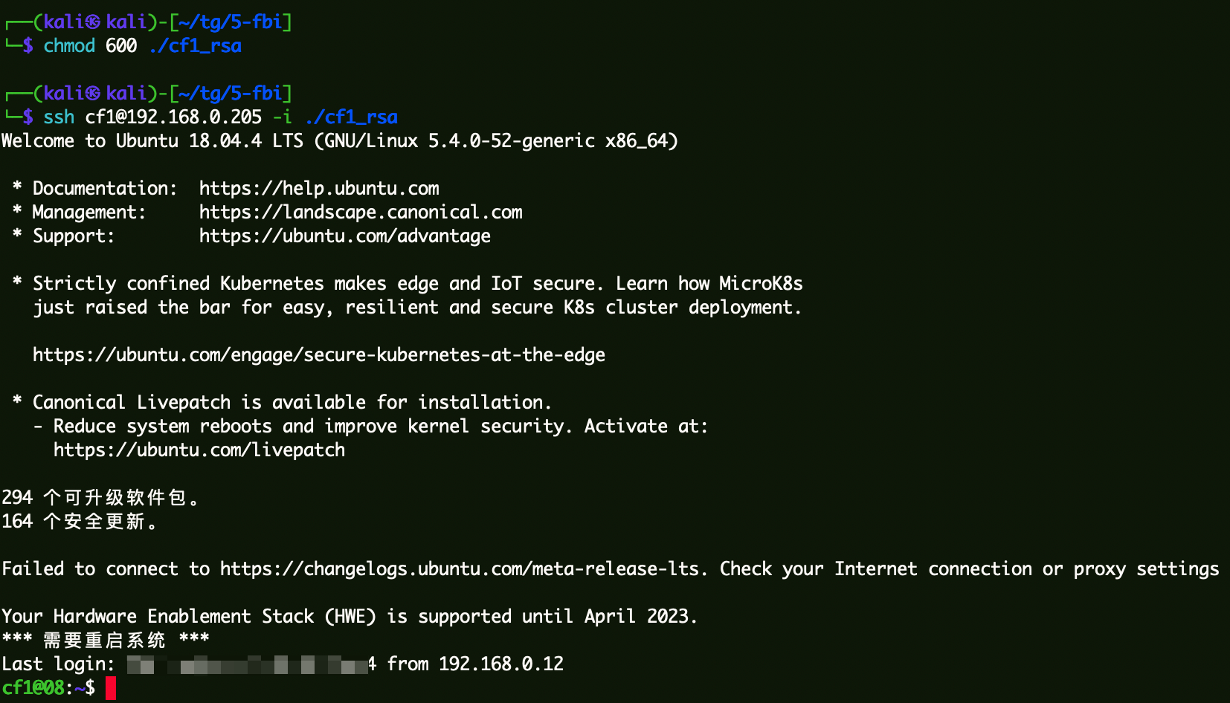Click the 192.168.0.12 last login address

click(x=500, y=664)
